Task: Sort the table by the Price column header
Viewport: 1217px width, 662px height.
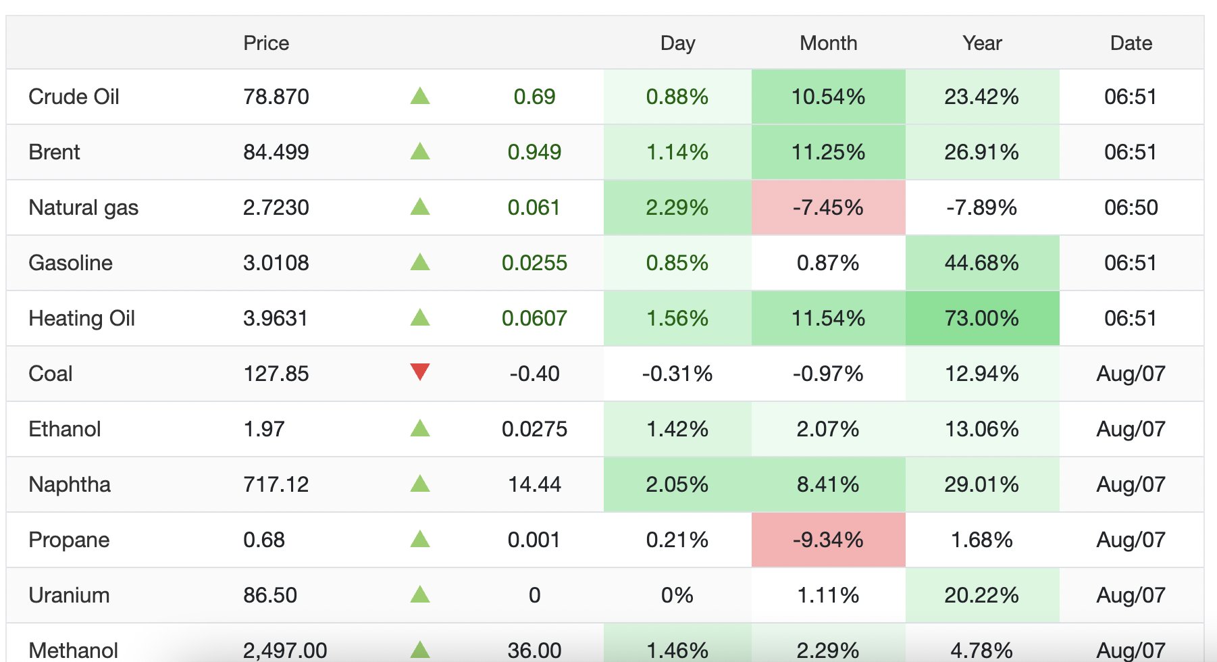Action: click(x=266, y=43)
